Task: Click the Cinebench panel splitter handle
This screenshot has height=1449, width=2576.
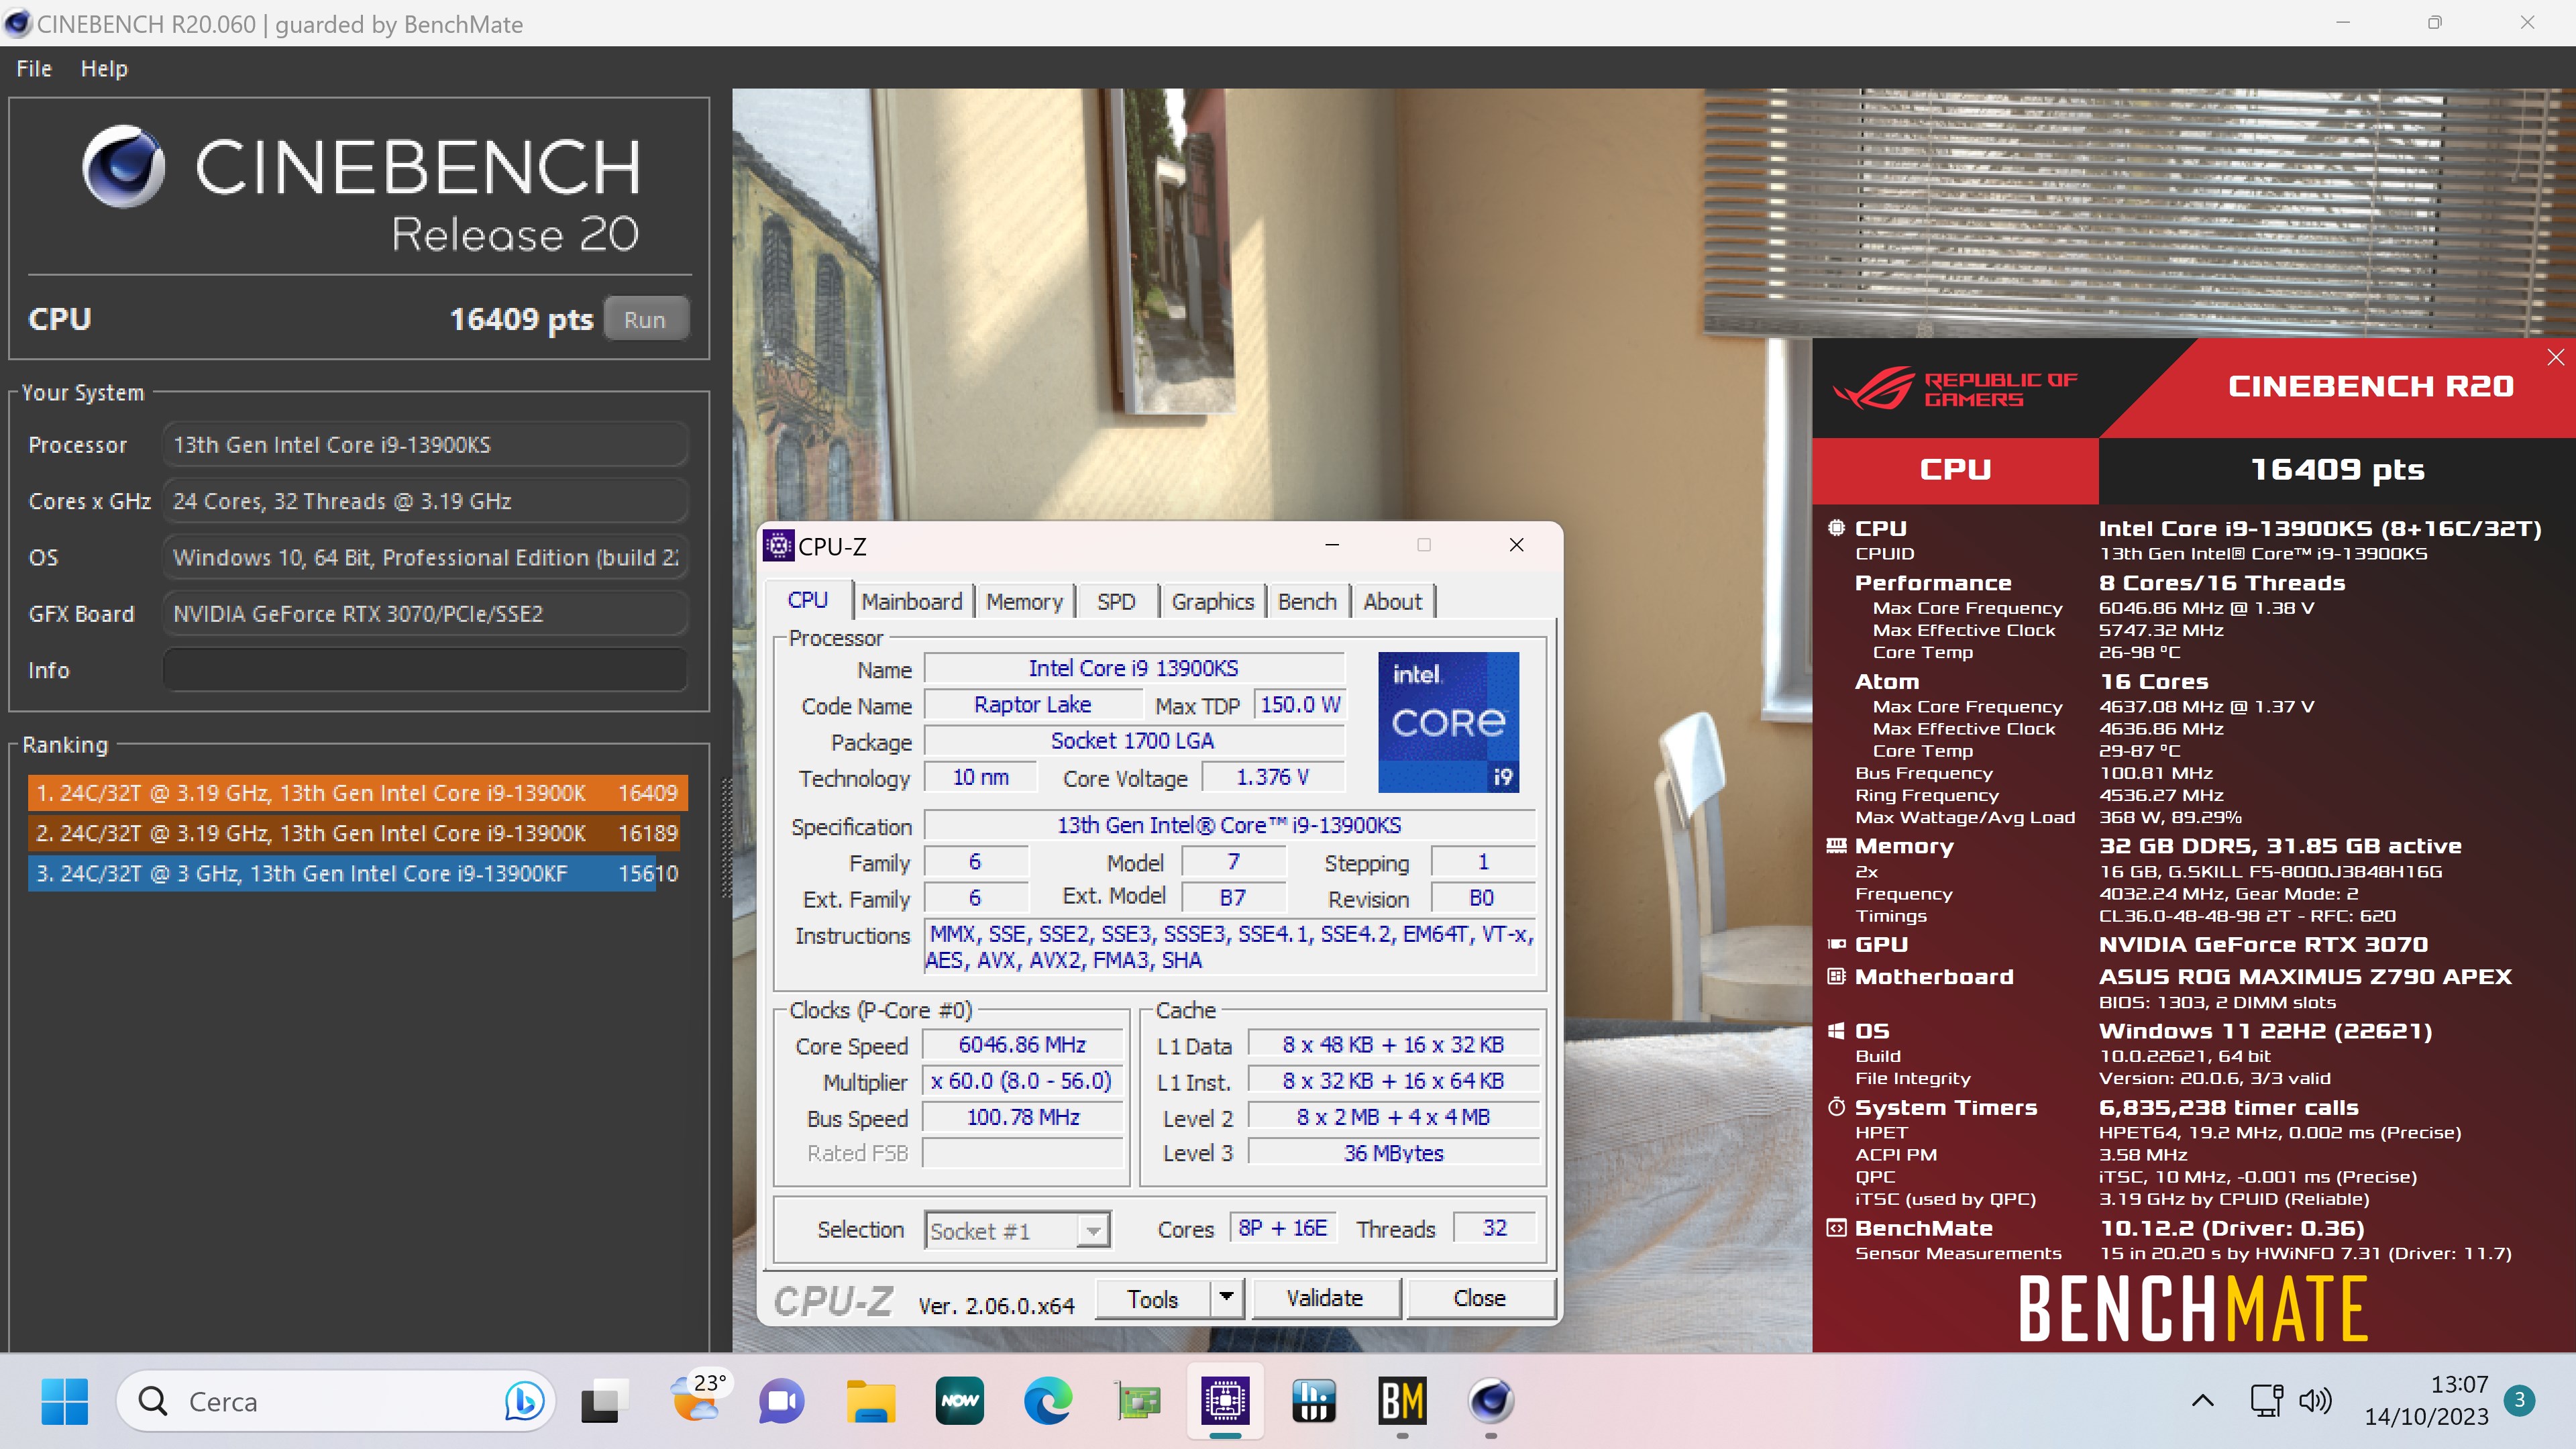Action: pos(726,838)
